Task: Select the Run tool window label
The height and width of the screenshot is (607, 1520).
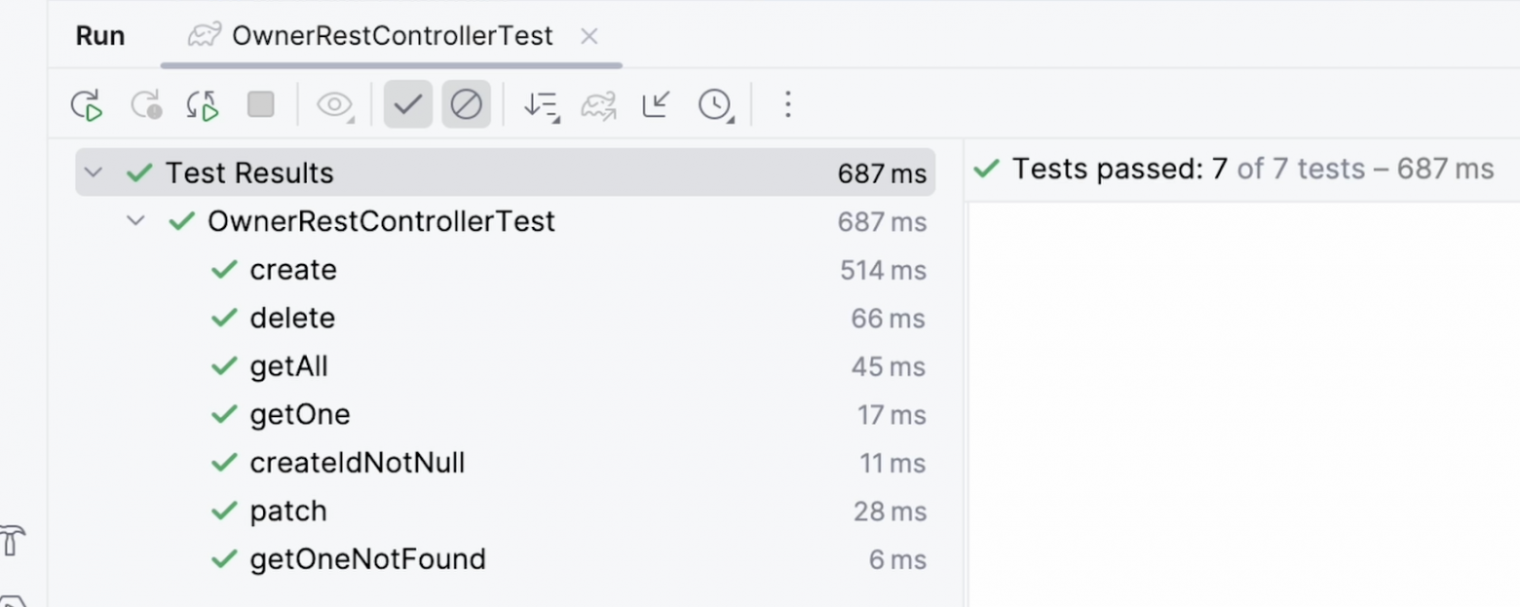Action: pos(100,36)
